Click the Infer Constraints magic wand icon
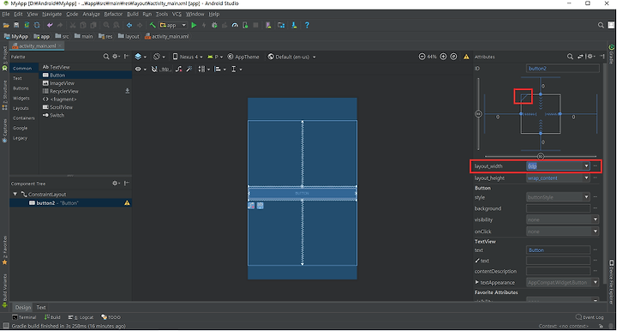Viewport: 617px width, 331px height. [189, 69]
